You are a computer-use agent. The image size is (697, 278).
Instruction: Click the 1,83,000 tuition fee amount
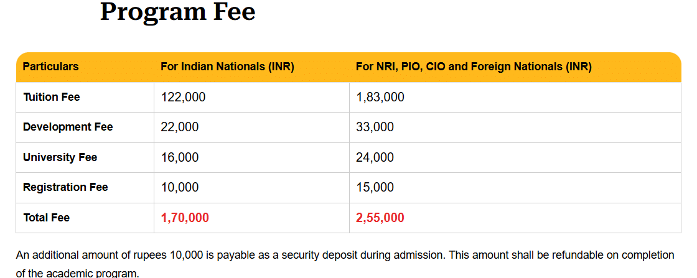pyautogui.click(x=380, y=97)
